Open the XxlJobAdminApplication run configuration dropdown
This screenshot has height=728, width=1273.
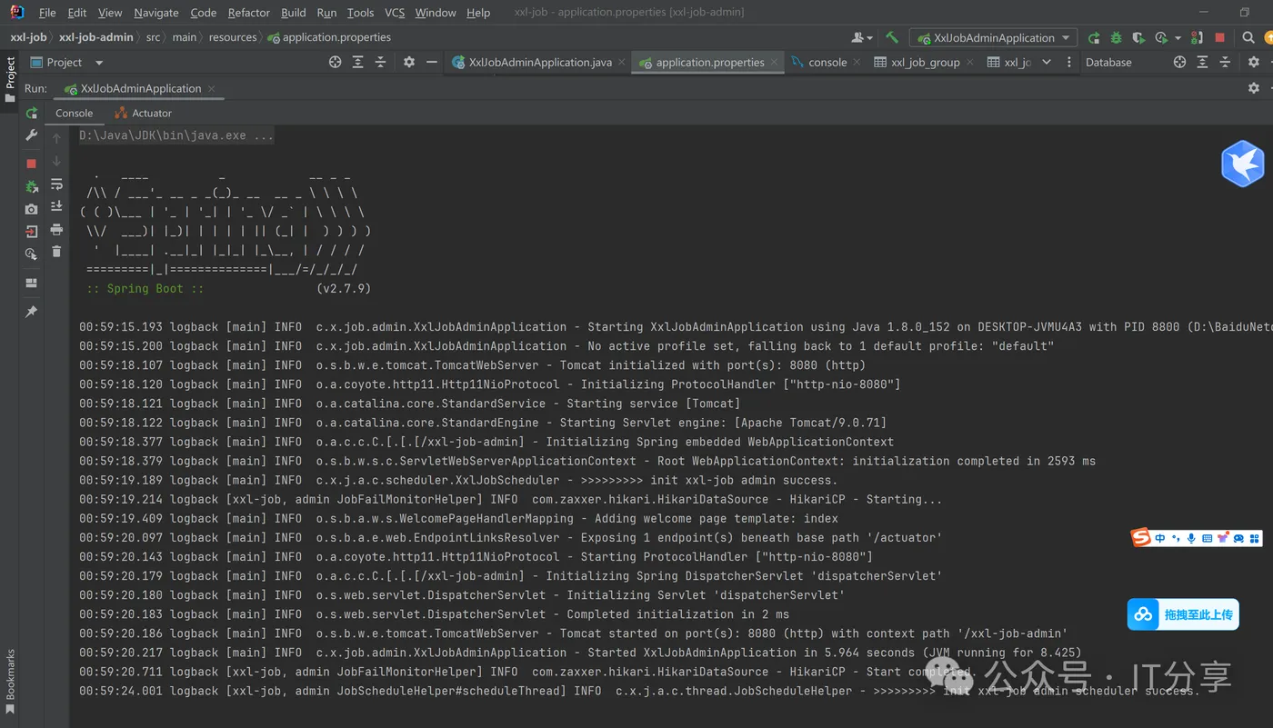994,37
